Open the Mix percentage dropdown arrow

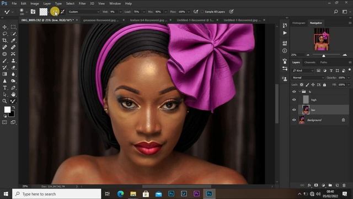tap(165, 12)
